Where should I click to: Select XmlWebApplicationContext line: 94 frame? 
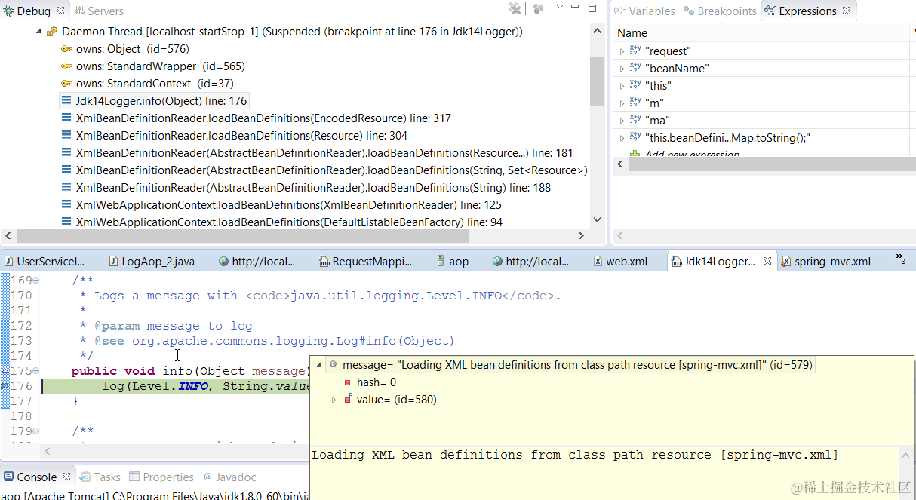click(x=281, y=222)
